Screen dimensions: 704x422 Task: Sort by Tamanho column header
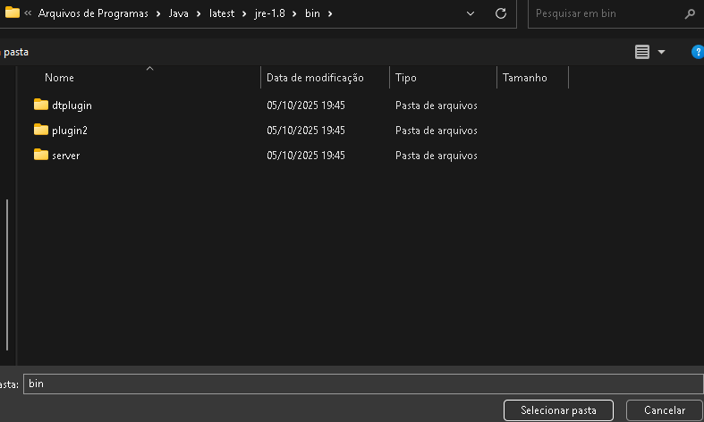click(525, 78)
